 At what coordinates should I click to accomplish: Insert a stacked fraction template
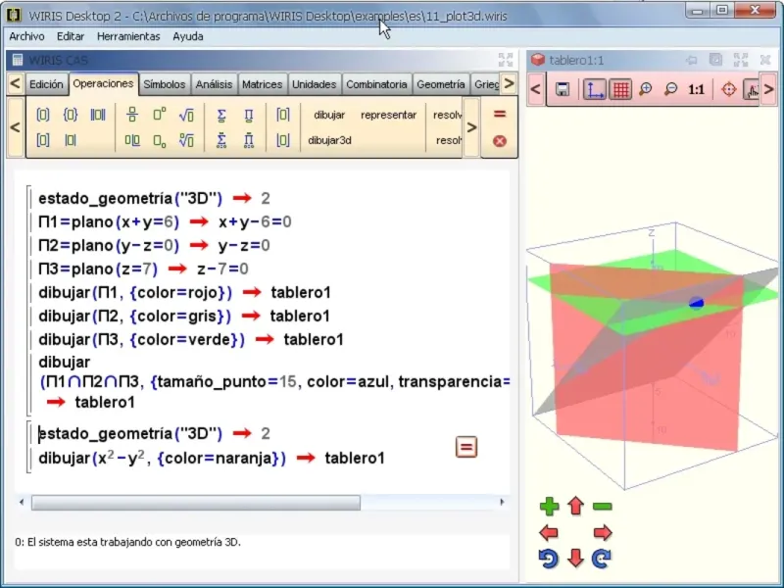coord(132,115)
